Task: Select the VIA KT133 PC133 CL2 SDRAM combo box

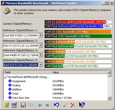Action: point(23,46)
